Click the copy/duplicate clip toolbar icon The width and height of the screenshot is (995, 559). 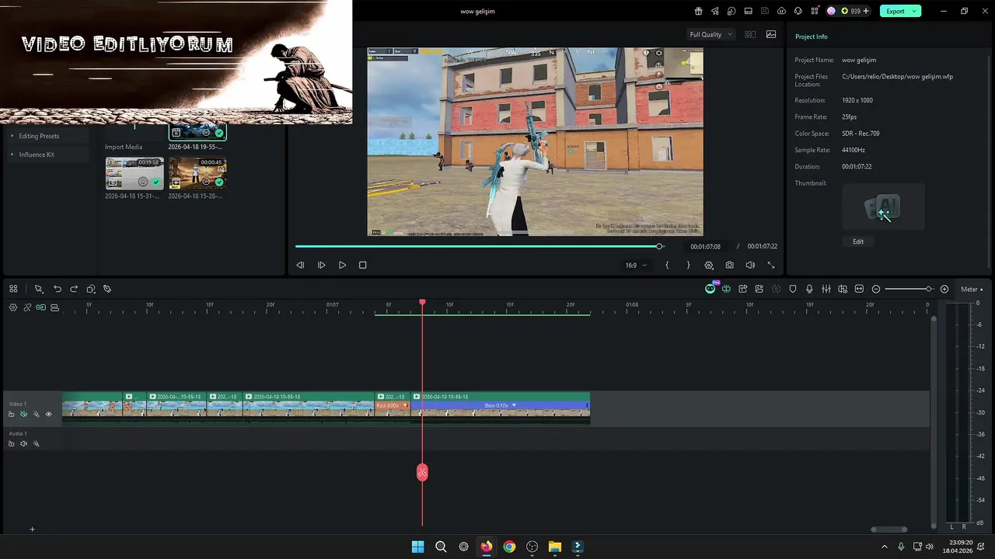click(91, 289)
